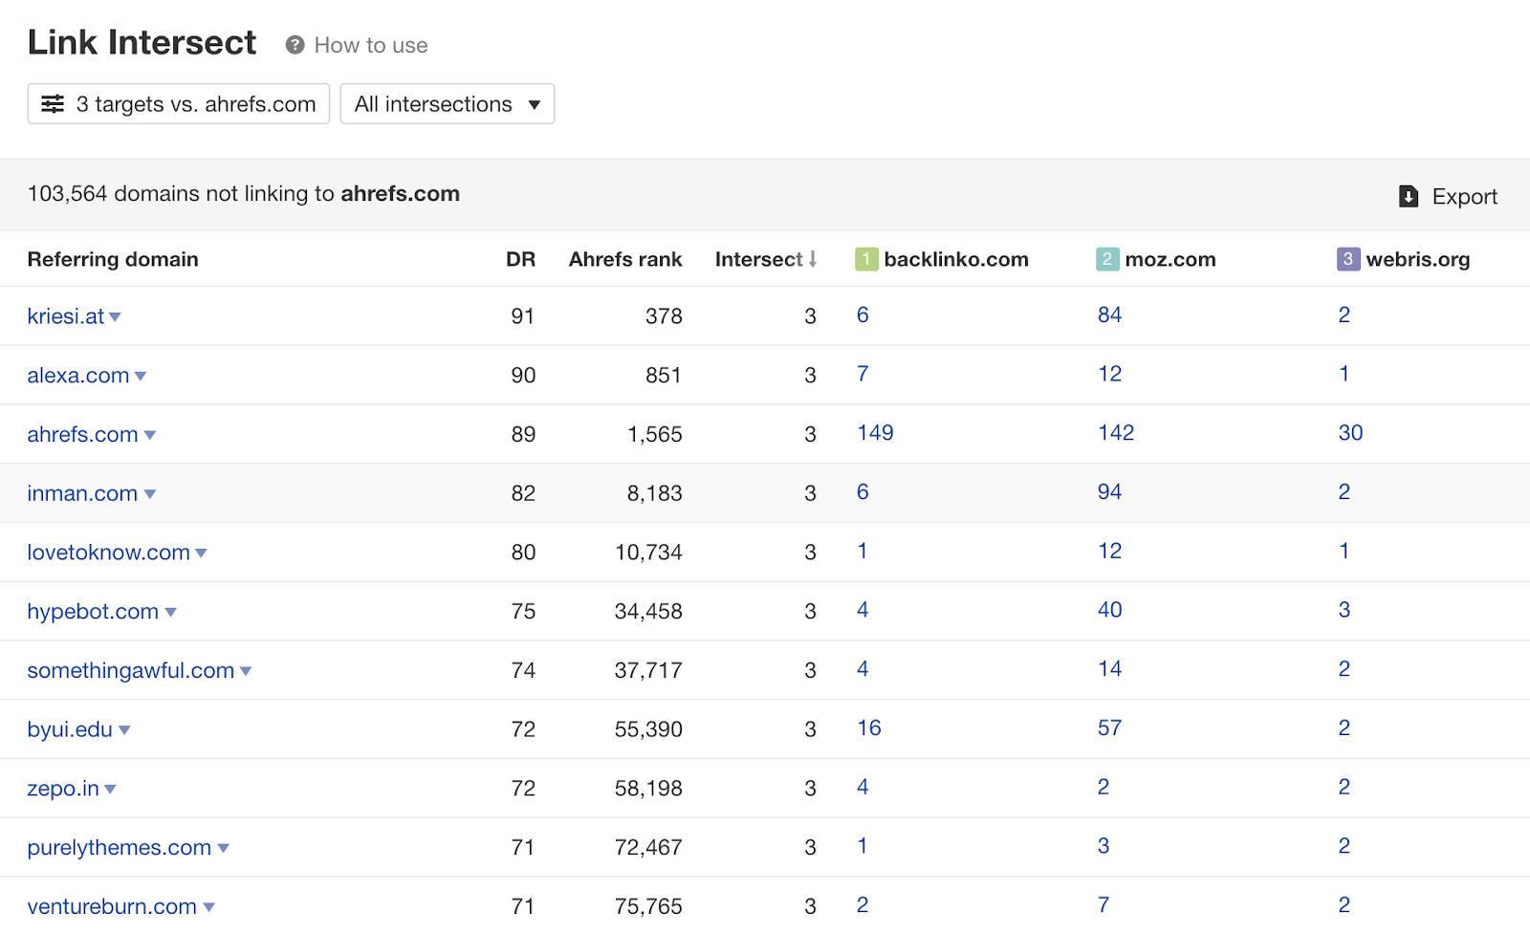Open the alexa.com referring domain link
The image size is (1530, 933).
point(78,376)
